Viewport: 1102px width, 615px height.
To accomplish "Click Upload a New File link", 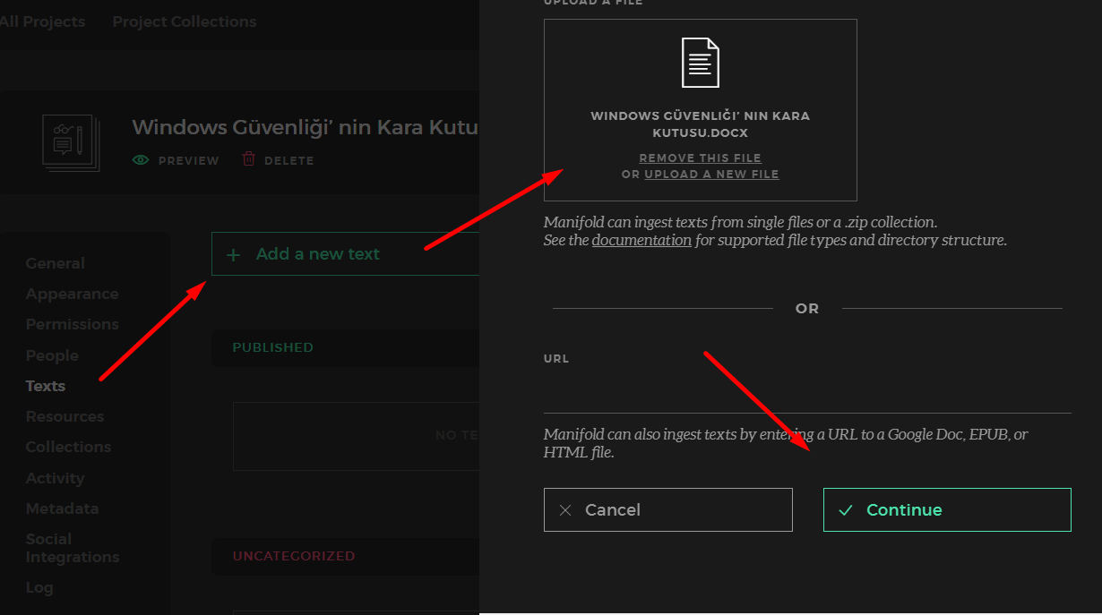I will click(711, 174).
